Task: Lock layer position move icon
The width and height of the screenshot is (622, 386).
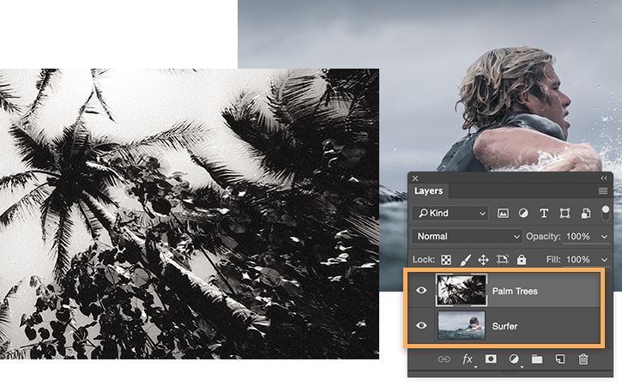Action: coord(483,260)
